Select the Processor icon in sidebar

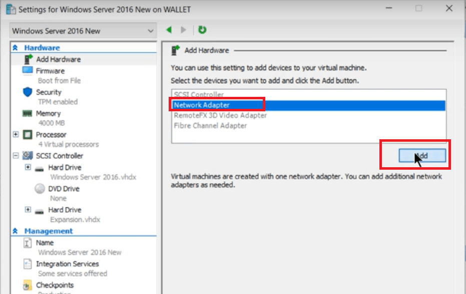28,135
